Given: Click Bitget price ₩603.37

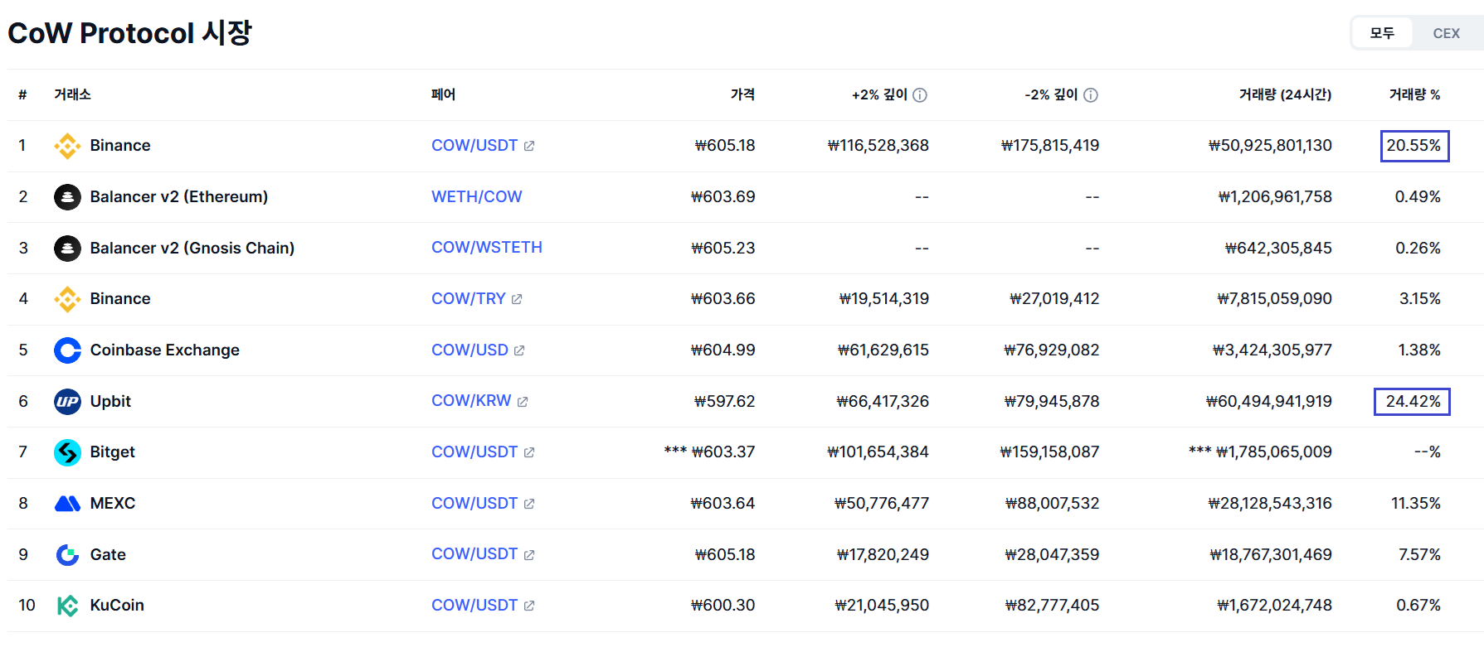Looking at the screenshot, I should click(x=723, y=452).
